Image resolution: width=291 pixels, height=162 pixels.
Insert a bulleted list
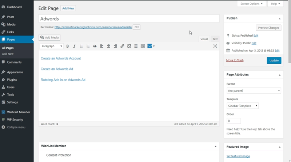click(81, 46)
